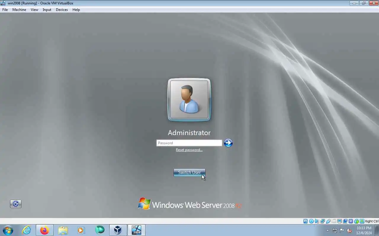Click the mouse integration status icon
Image resolution: width=379 pixels, height=236 pixels.
tap(356, 221)
